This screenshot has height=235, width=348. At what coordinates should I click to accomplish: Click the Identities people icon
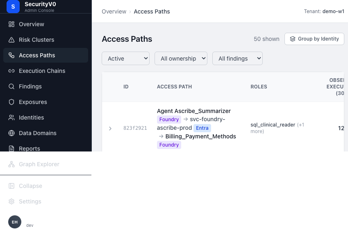click(11, 117)
